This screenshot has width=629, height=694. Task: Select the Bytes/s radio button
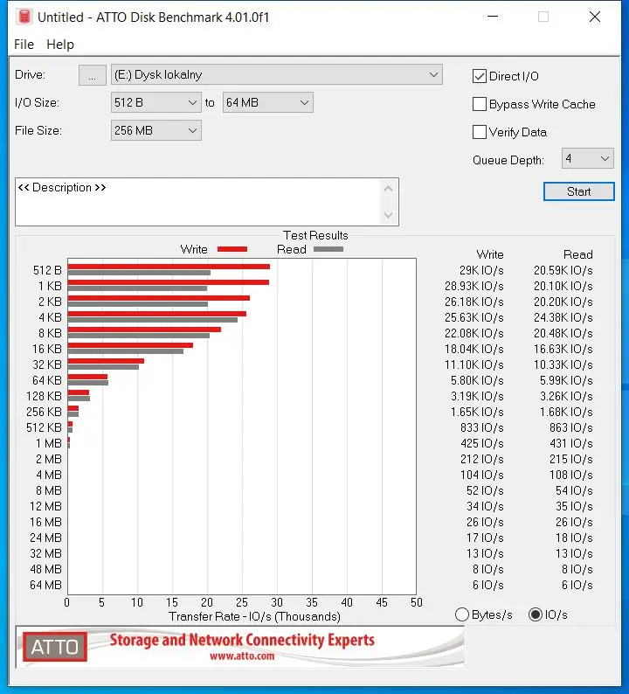[x=462, y=614]
